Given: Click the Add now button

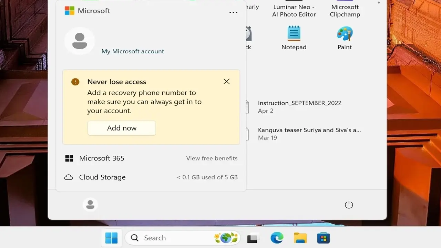Looking at the screenshot, I should (122, 128).
